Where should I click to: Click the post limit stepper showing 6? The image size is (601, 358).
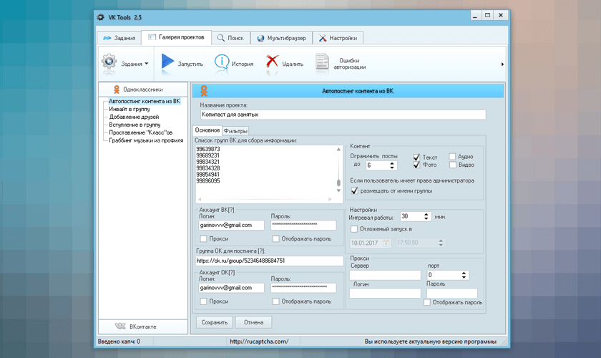tap(392, 165)
